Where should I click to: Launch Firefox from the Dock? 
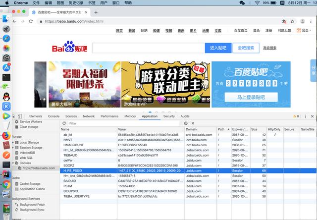pyautogui.click(x=6, y=135)
